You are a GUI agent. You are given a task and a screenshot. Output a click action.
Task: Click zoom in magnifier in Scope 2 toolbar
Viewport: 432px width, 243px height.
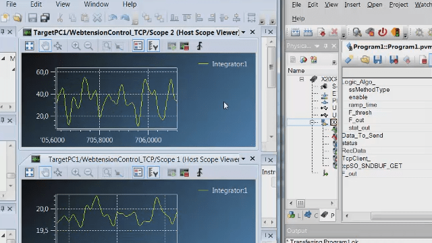(x=76, y=46)
